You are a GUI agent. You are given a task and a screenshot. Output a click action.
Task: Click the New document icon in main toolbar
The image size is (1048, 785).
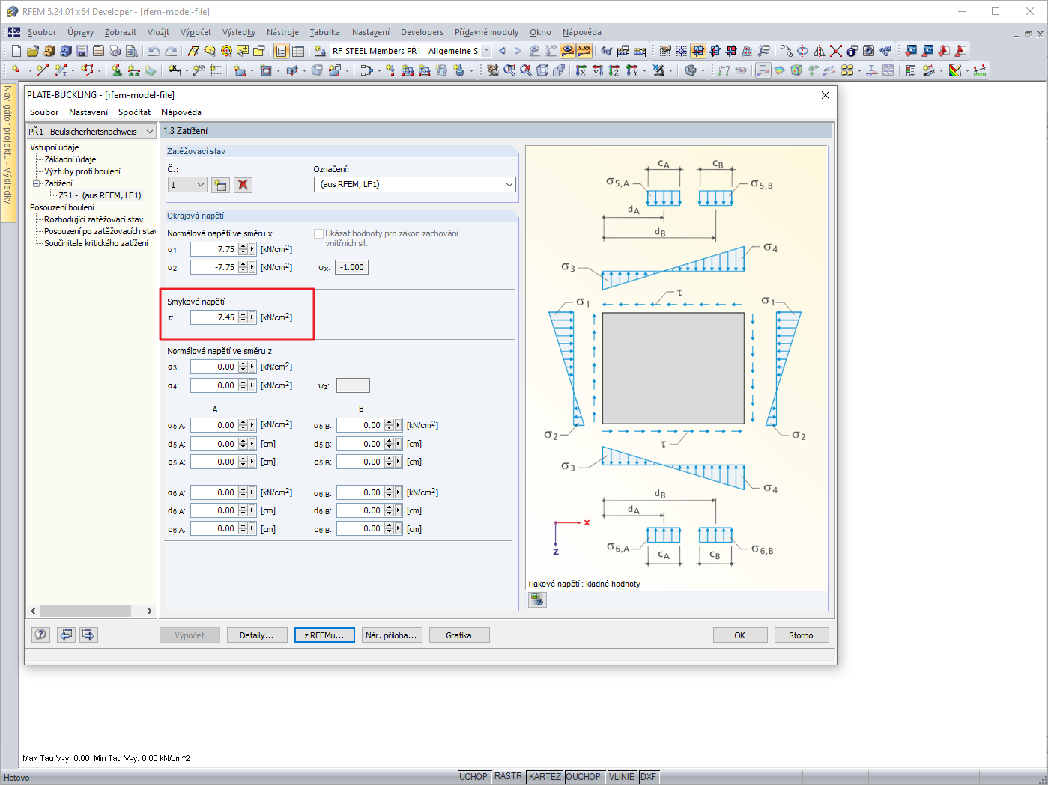pos(16,51)
